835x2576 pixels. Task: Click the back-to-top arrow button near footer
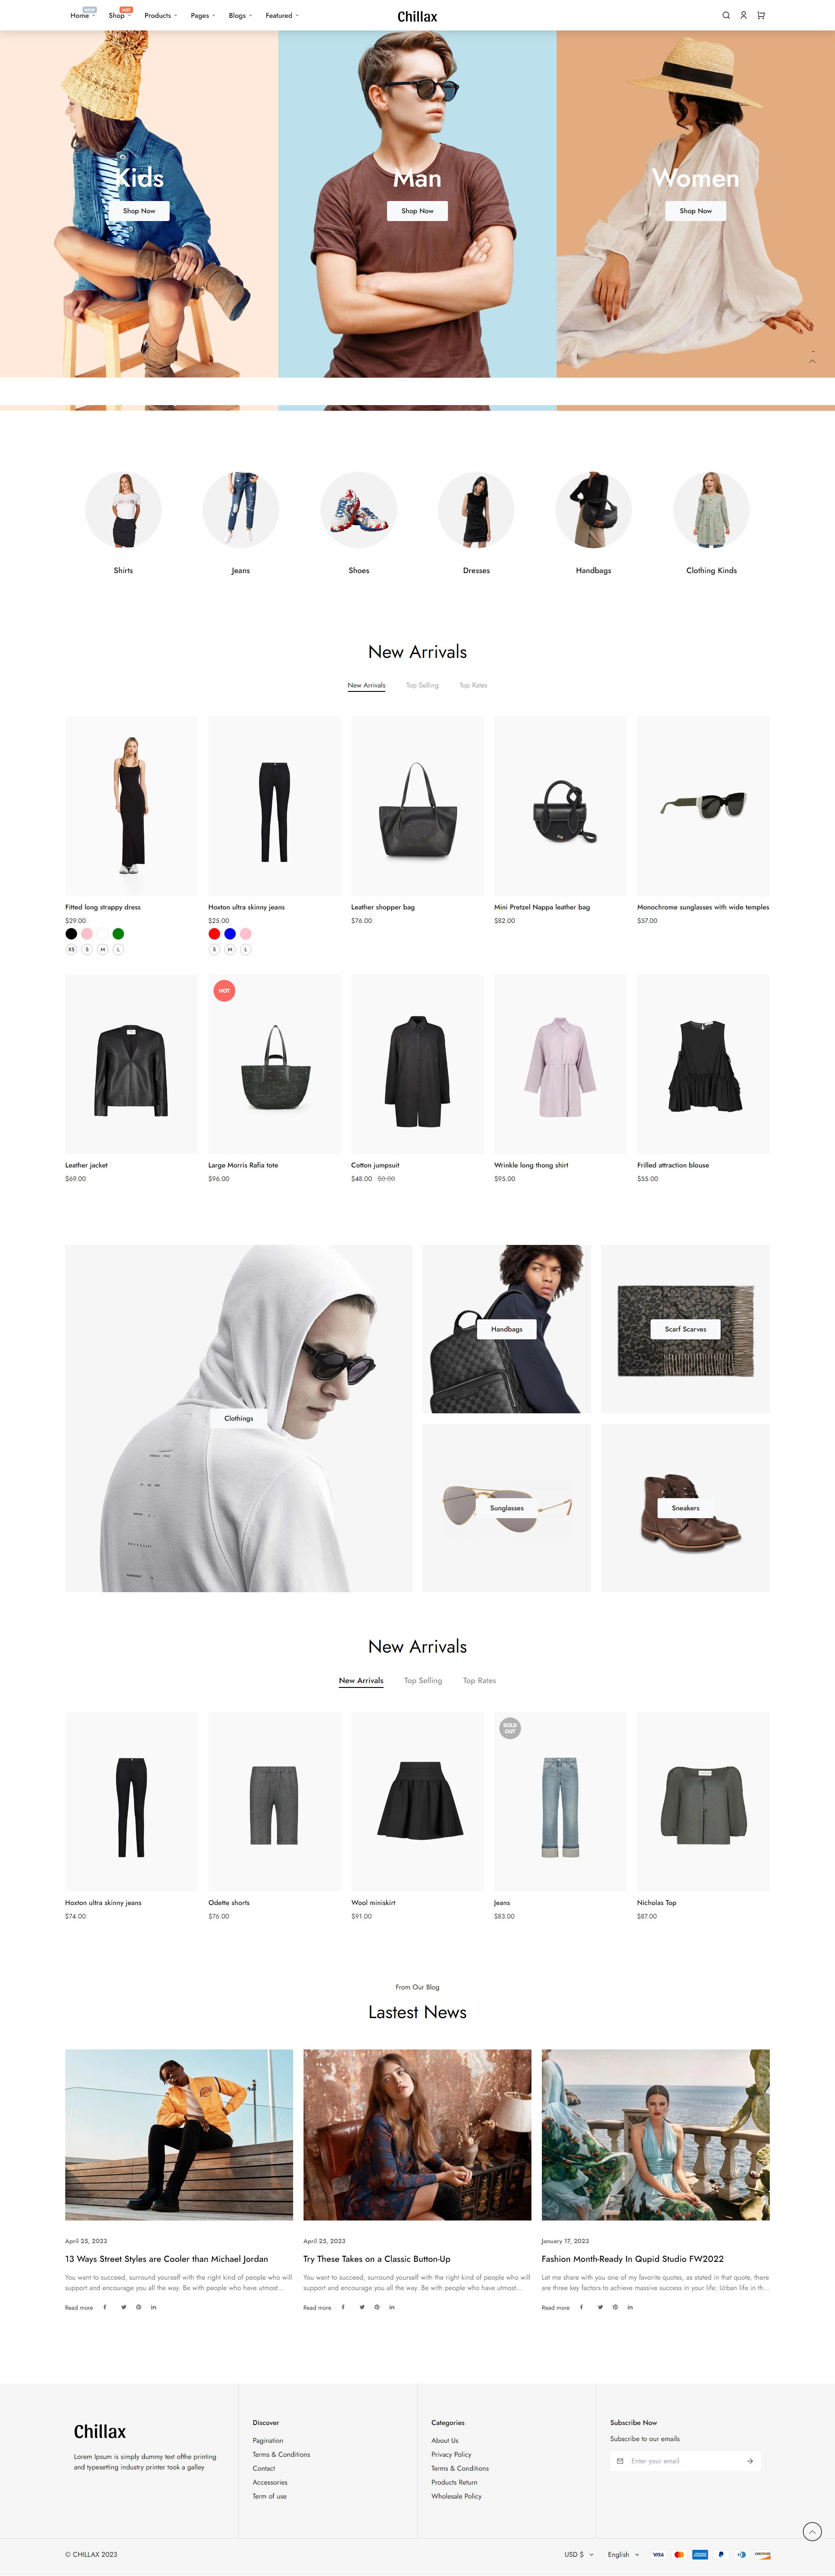[812, 2531]
